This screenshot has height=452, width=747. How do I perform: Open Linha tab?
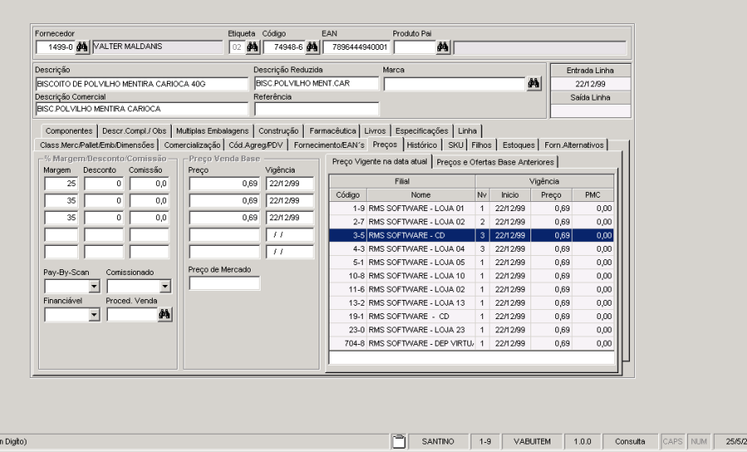pos(467,131)
